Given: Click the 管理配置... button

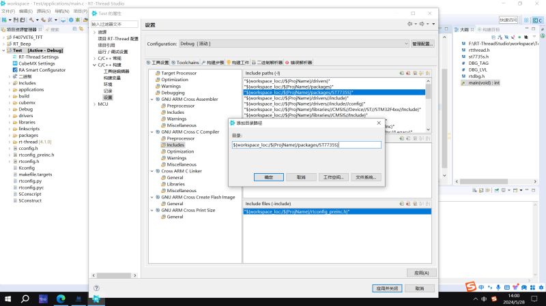Looking at the screenshot, I should pos(422,44).
